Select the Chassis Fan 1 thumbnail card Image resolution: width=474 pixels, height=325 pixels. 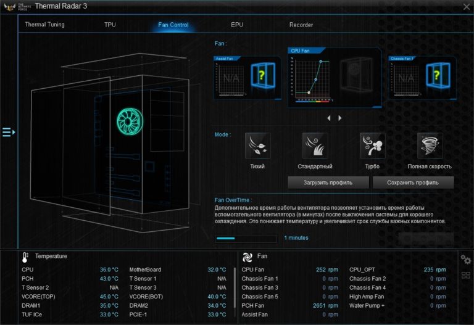point(422,78)
